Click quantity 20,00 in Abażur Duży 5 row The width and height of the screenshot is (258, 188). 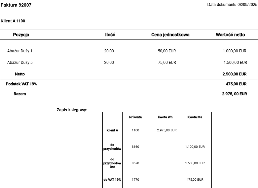click(x=109, y=63)
